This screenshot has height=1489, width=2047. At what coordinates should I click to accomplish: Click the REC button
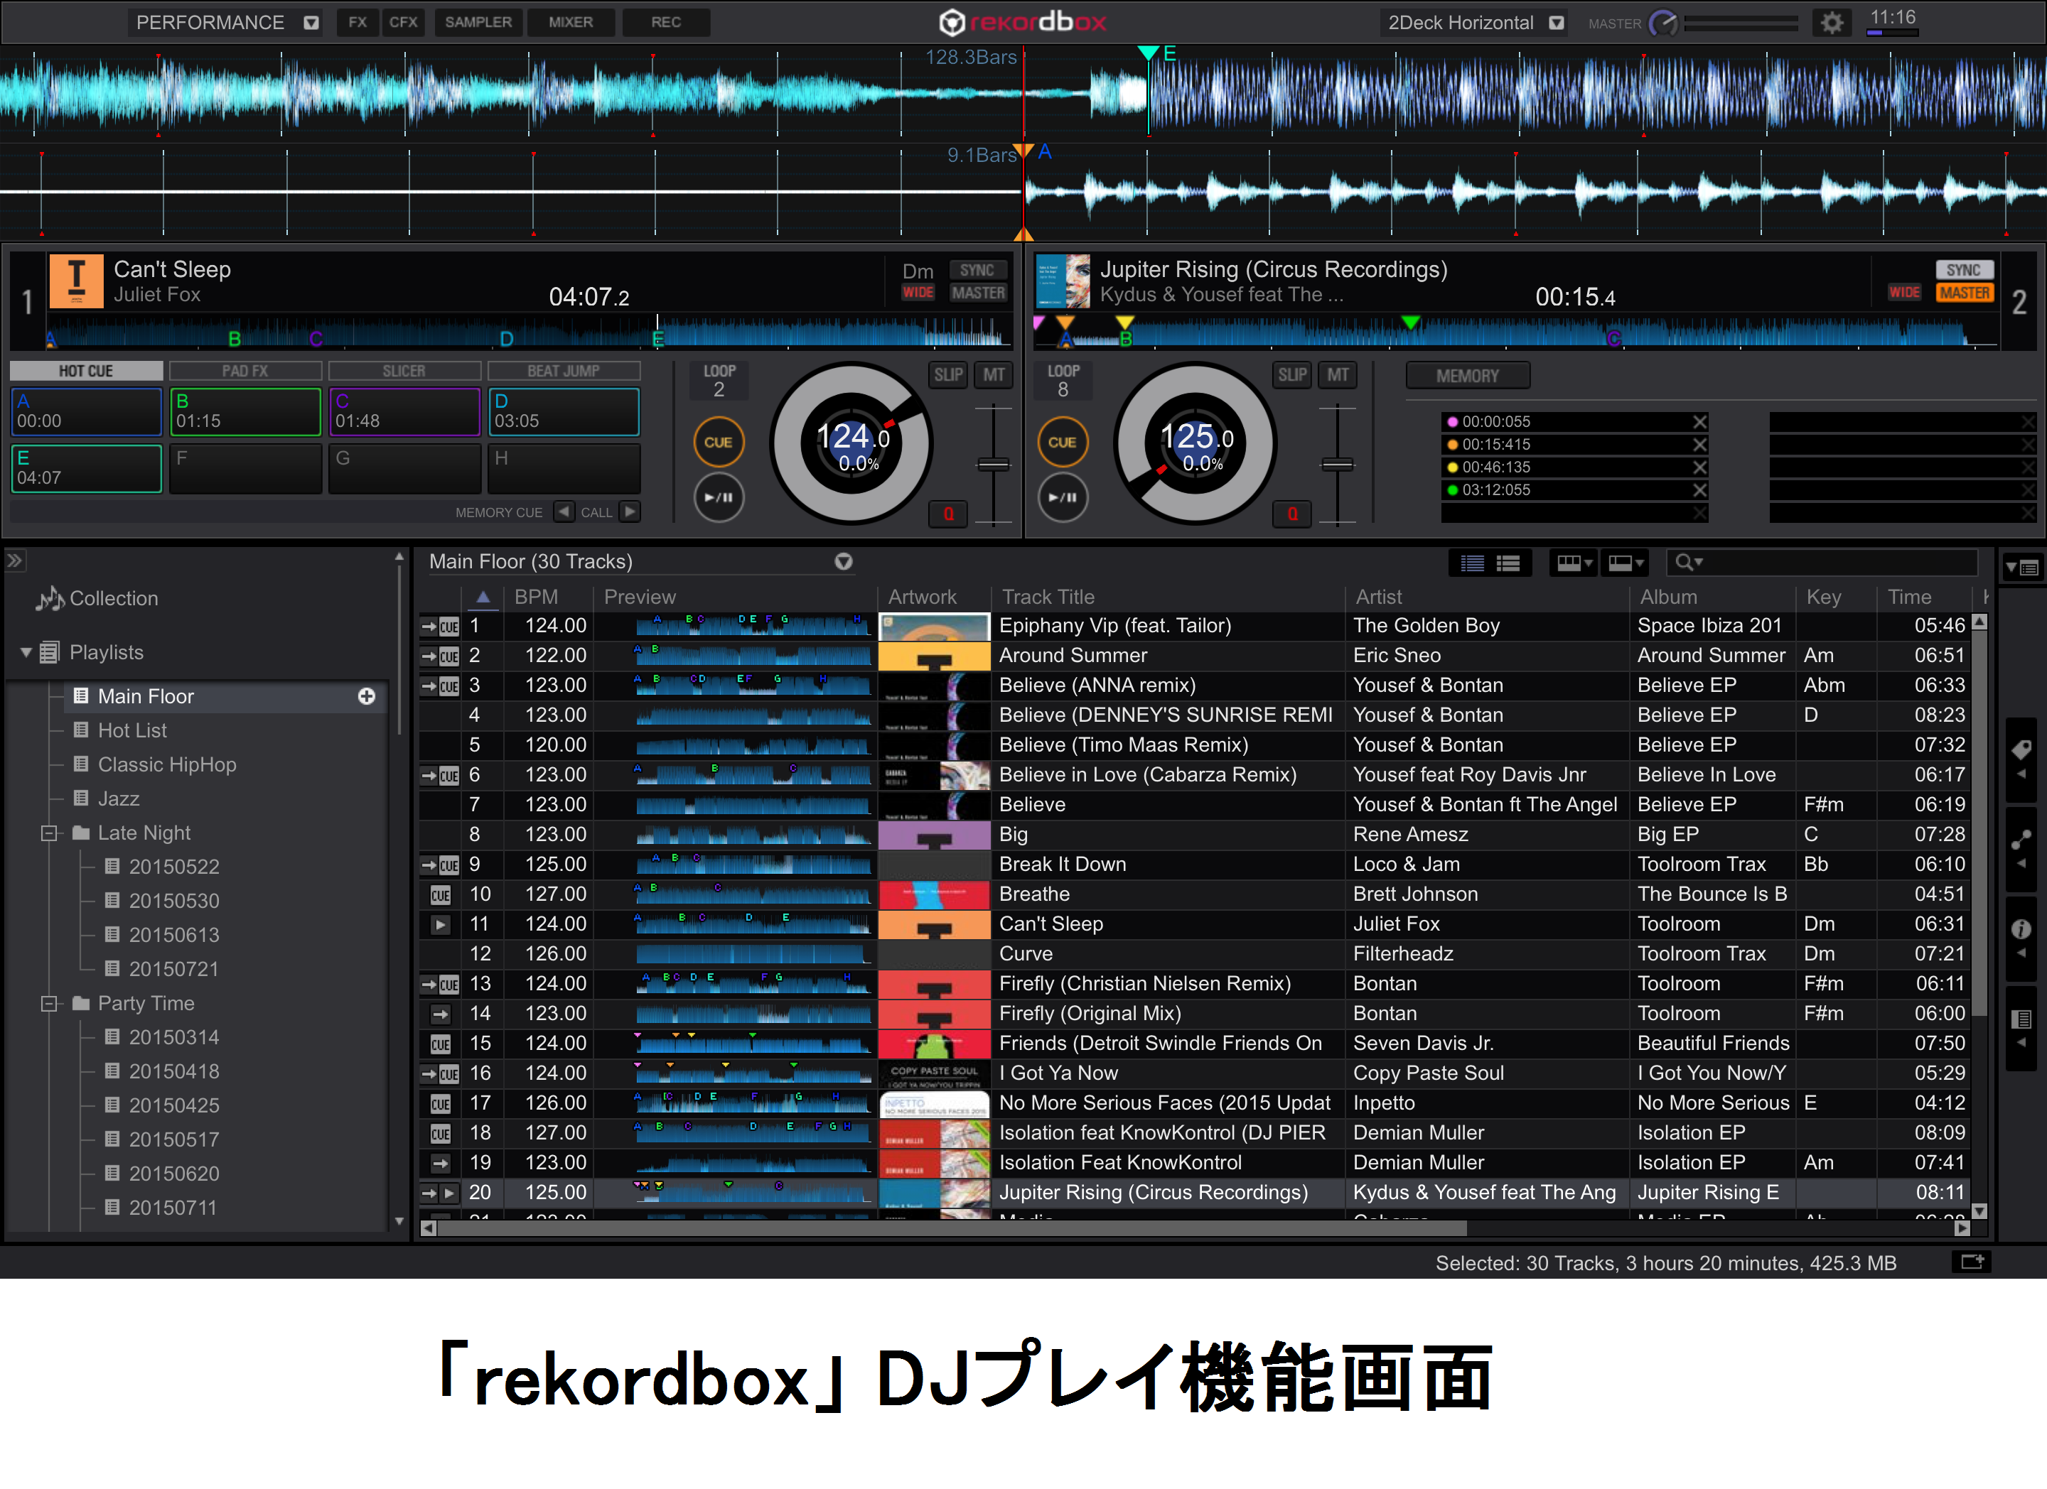pyautogui.click(x=666, y=23)
